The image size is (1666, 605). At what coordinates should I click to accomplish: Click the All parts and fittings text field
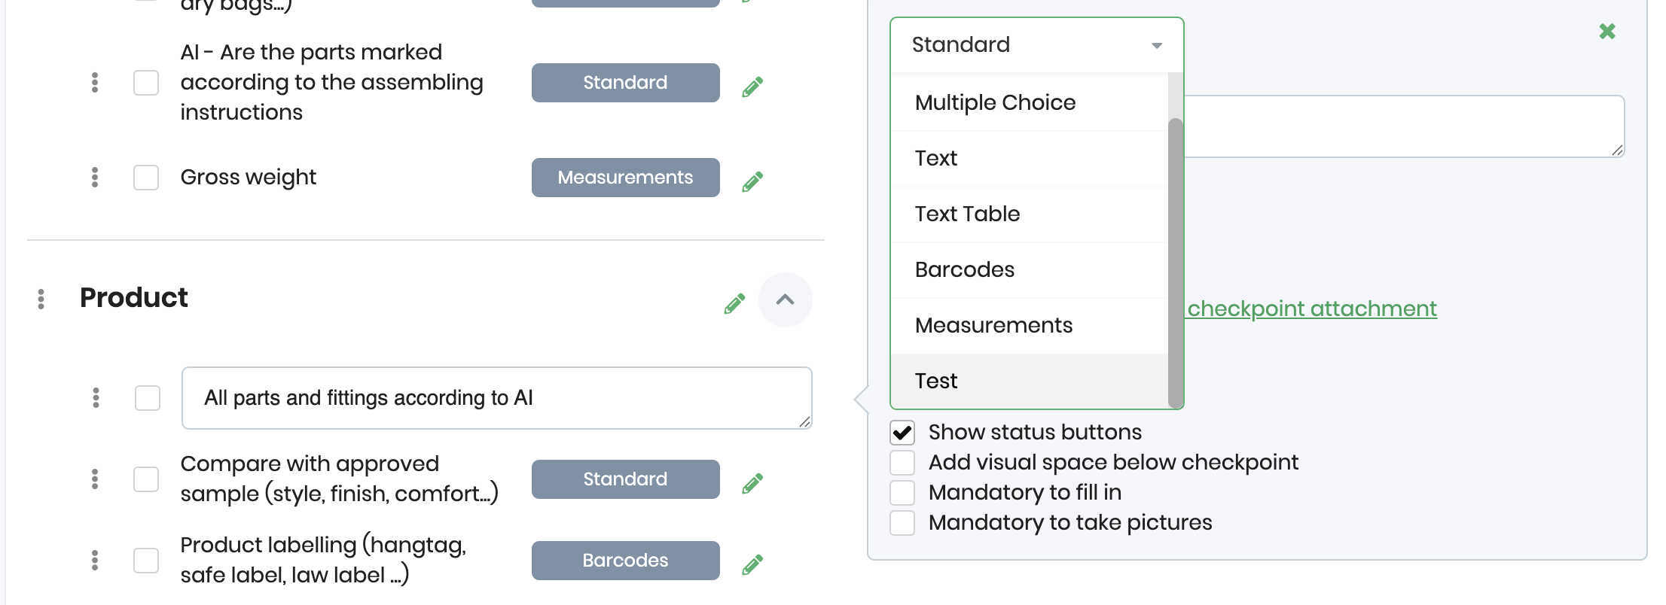pos(496,398)
